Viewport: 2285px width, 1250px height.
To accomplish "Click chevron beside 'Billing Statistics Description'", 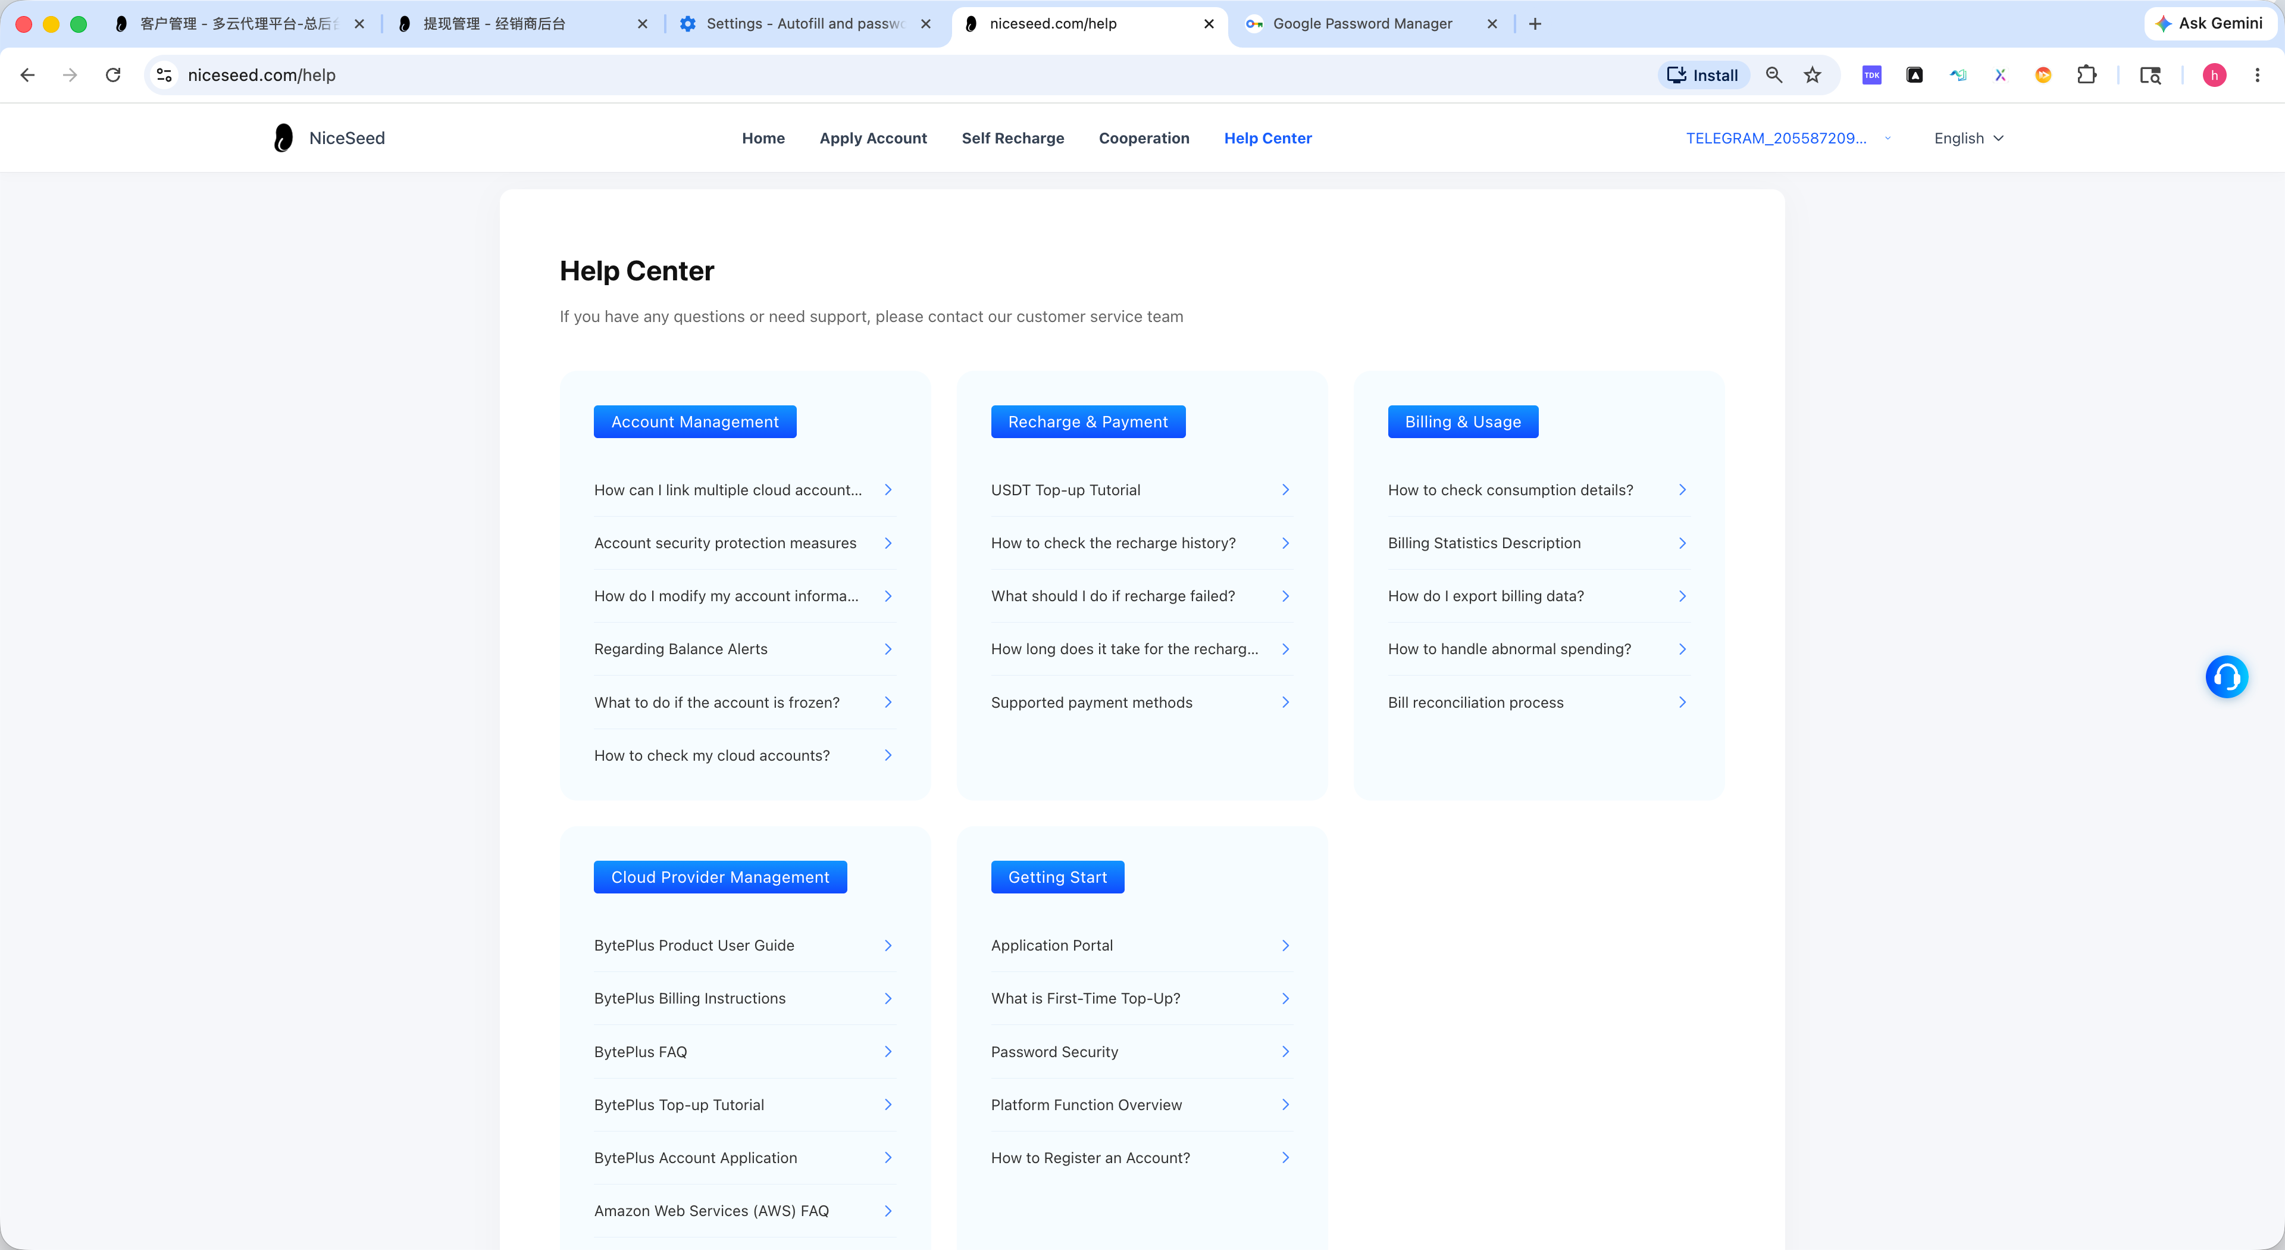I will [1682, 544].
